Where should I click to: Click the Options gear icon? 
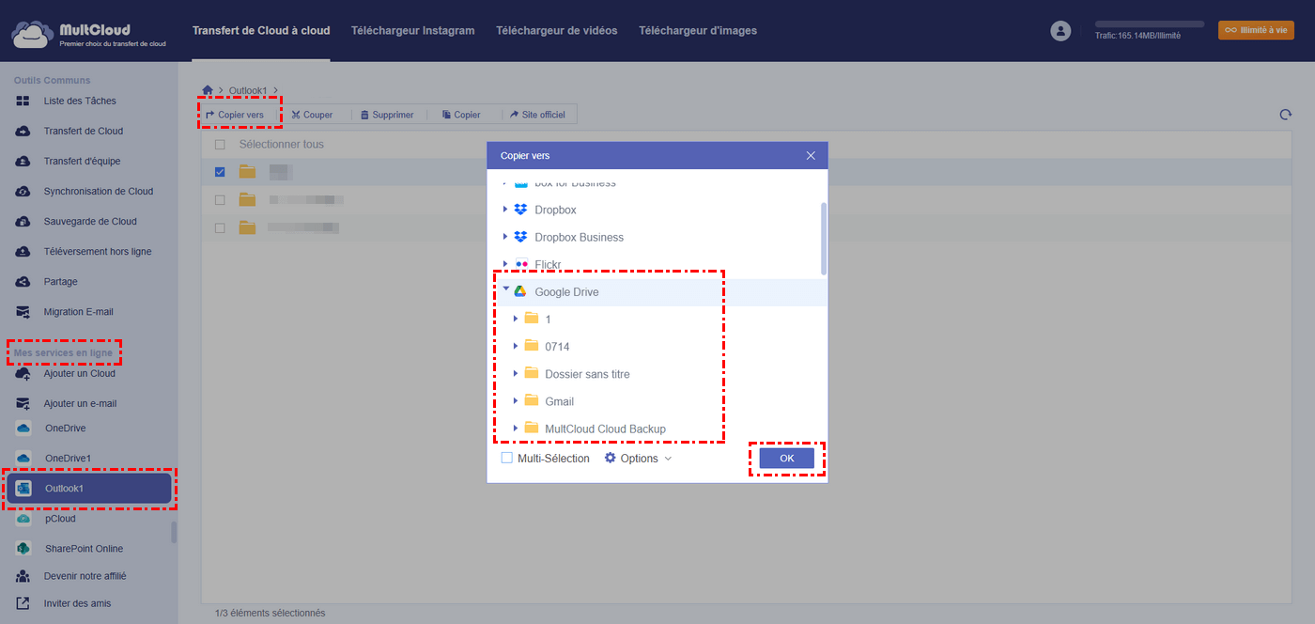point(610,458)
